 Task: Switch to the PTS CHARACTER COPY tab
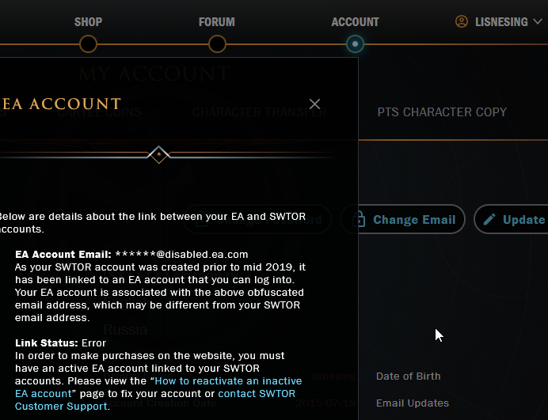[442, 112]
